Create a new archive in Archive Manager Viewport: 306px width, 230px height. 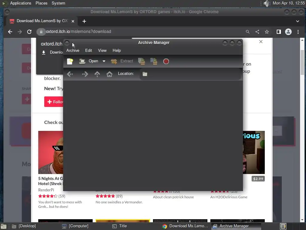point(70,61)
